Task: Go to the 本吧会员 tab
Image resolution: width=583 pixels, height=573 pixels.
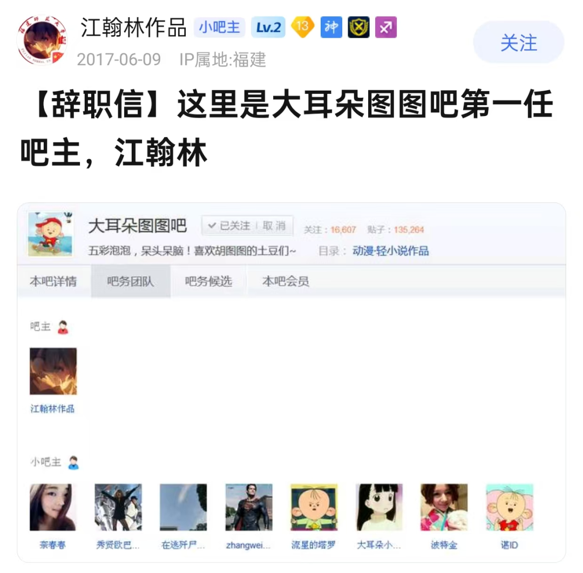Action: pyautogui.click(x=286, y=281)
